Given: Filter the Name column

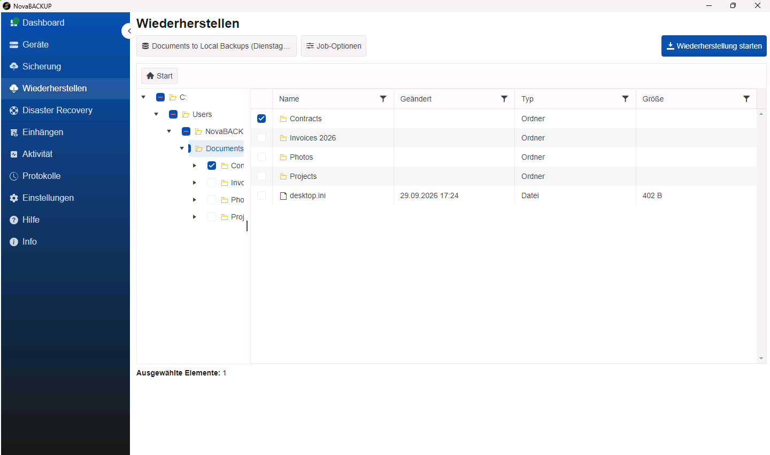Looking at the screenshot, I should (383, 99).
